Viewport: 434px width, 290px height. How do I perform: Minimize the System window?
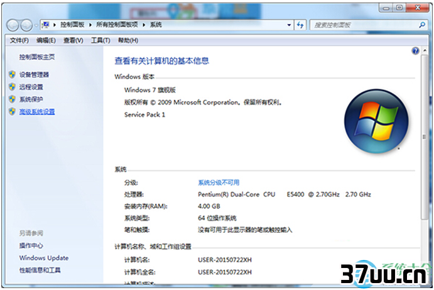click(x=386, y=8)
